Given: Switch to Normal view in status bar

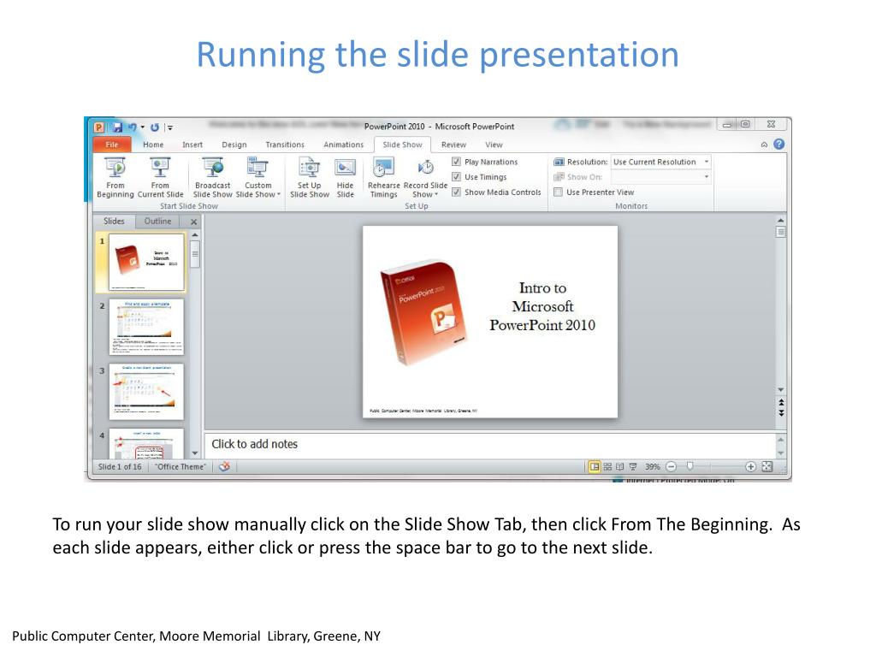Looking at the screenshot, I should [595, 466].
